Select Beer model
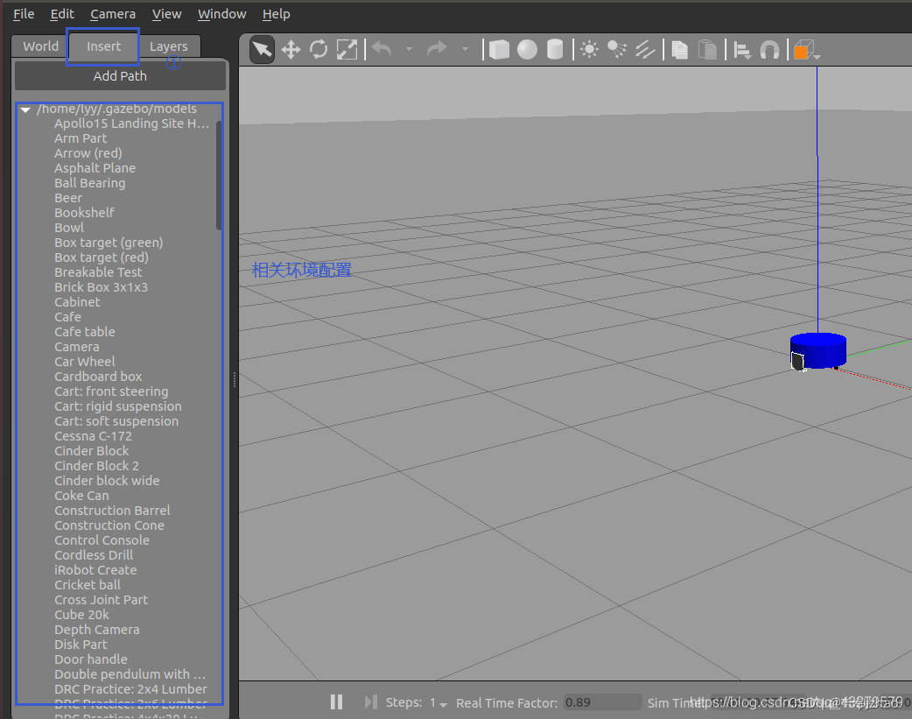 [x=68, y=198]
